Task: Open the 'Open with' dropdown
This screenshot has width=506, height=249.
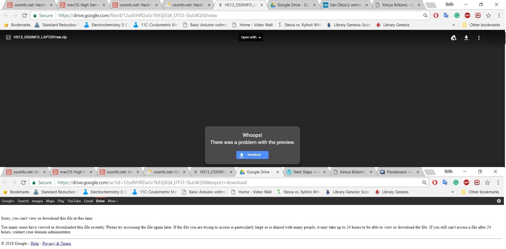Action: coord(250,37)
